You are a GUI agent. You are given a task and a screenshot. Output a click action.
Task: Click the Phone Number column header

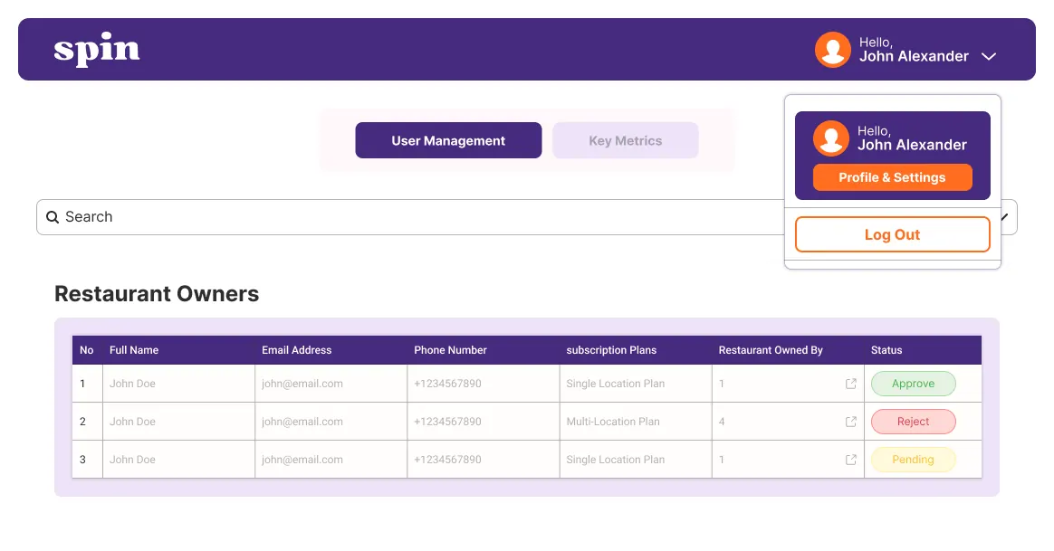point(450,350)
